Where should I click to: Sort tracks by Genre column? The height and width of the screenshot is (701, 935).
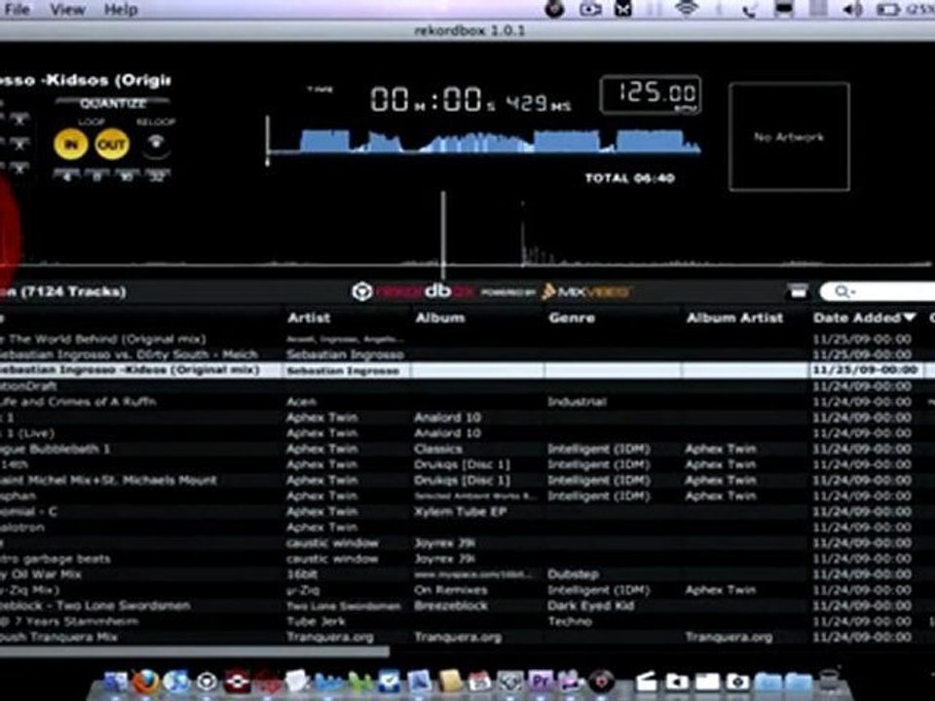click(572, 317)
